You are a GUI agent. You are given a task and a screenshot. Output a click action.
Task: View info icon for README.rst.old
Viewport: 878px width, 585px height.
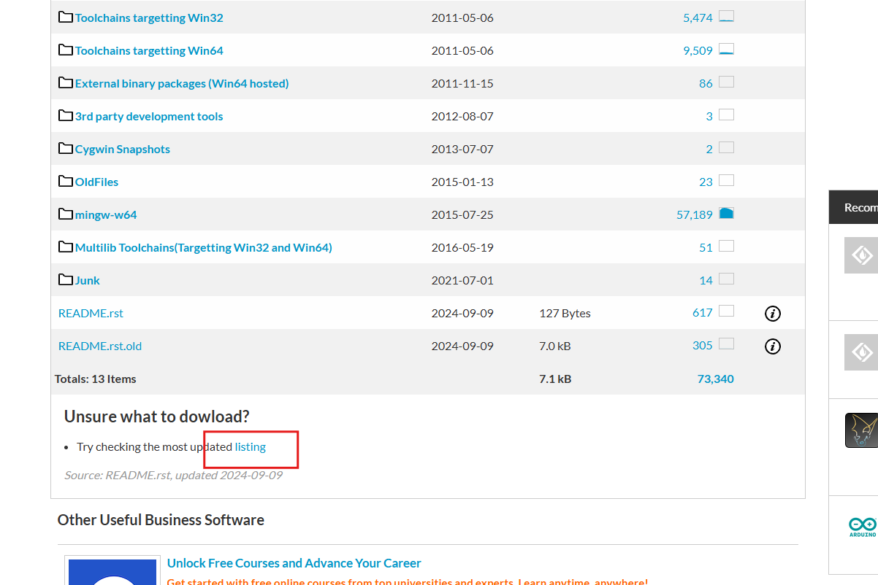pyautogui.click(x=773, y=346)
